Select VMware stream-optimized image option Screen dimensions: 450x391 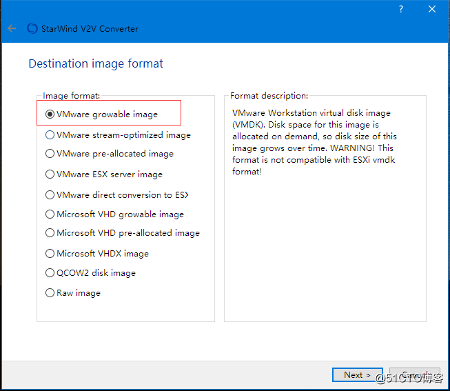[x=118, y=135]
